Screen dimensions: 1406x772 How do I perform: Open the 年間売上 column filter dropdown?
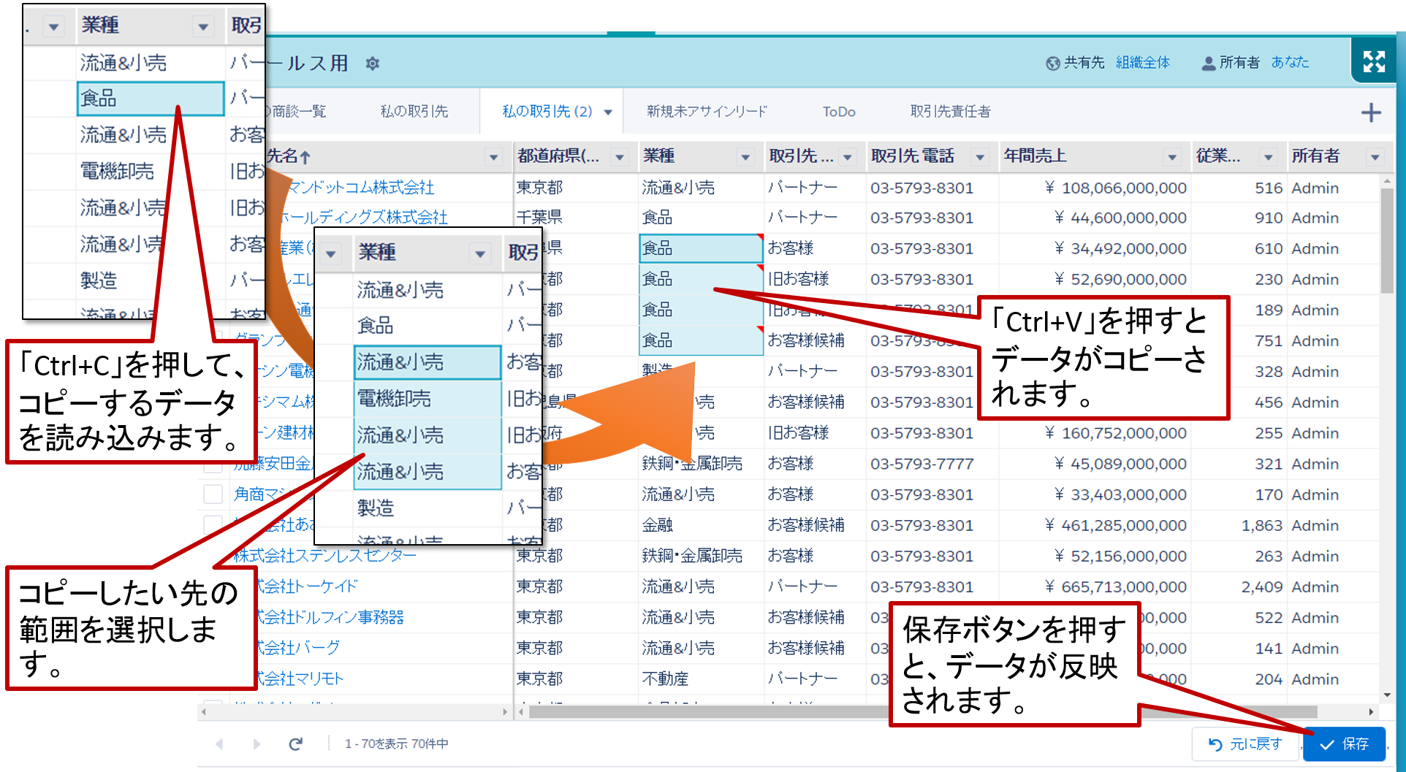pyautogui.click(x=1172, y=157)
